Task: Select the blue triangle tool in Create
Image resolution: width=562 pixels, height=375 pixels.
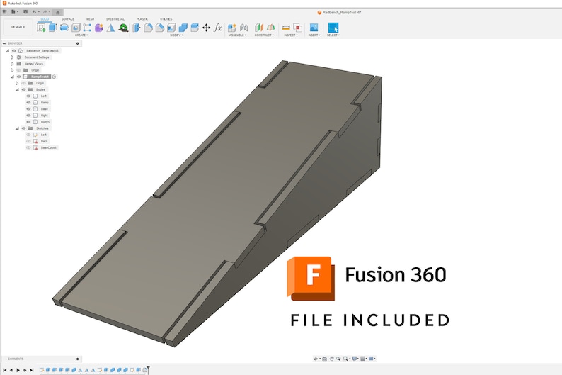Action: [110, 28]
